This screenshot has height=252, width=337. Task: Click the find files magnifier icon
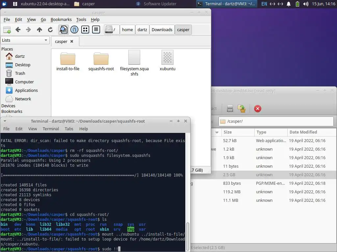[64, 30]
